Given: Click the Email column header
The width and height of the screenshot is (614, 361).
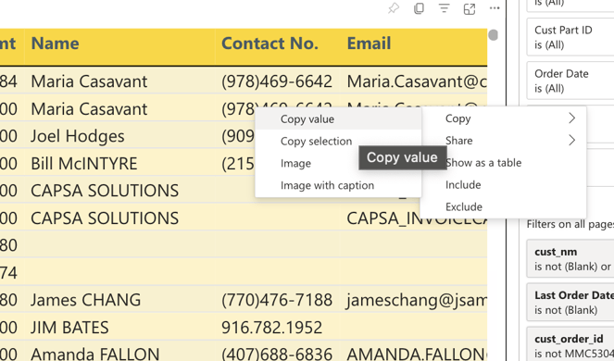Looking at the screenshot, I should coord(369,44).
